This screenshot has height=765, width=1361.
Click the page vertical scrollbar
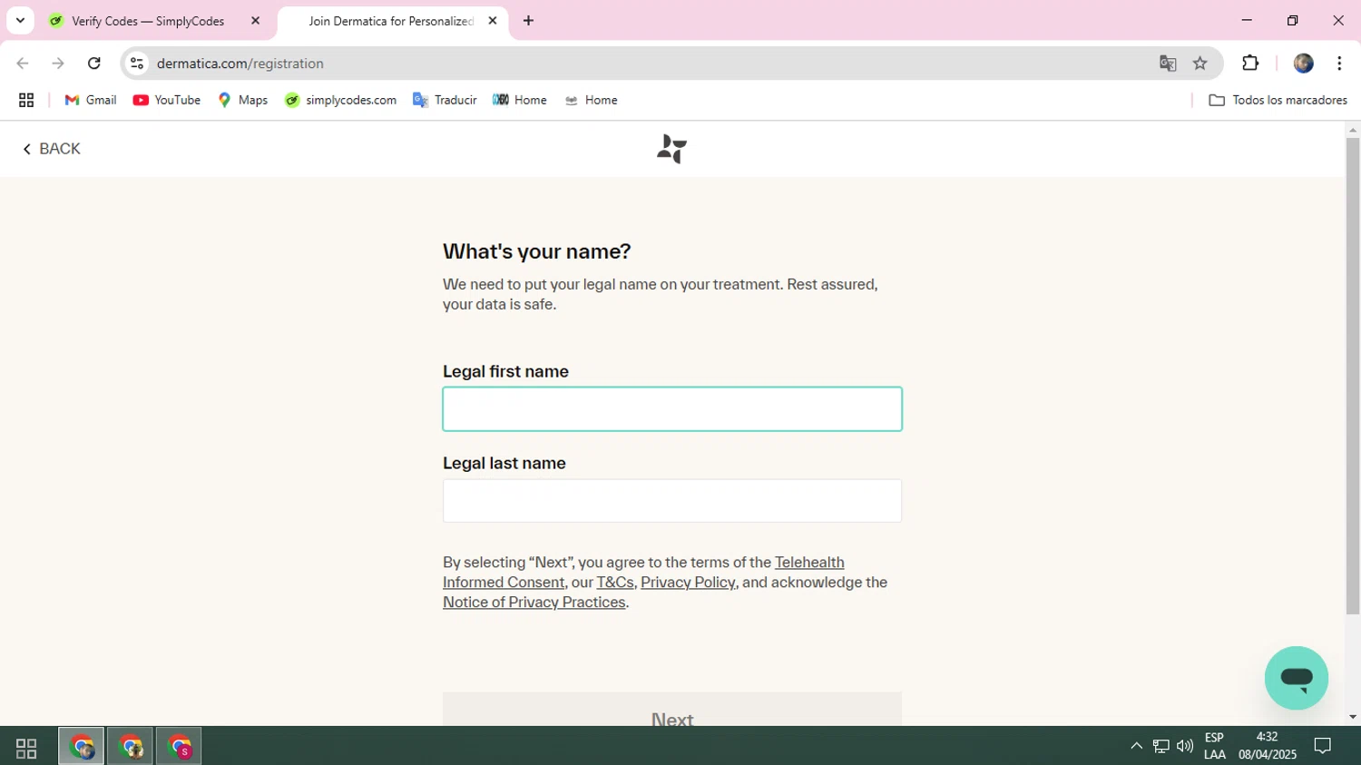(x=1353, y=377)
